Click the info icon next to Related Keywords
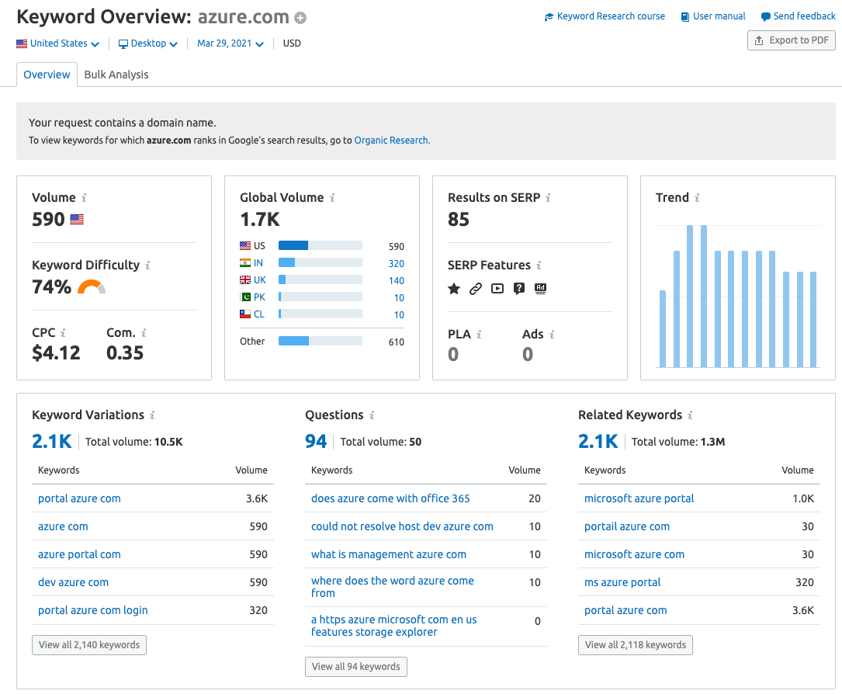842x694 pixels. click(690, 416)
